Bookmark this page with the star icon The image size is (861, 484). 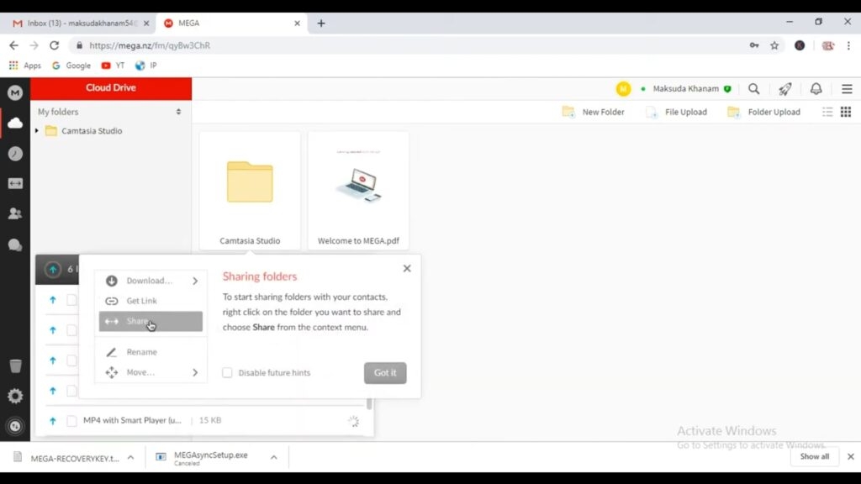[x=774, y=45]
